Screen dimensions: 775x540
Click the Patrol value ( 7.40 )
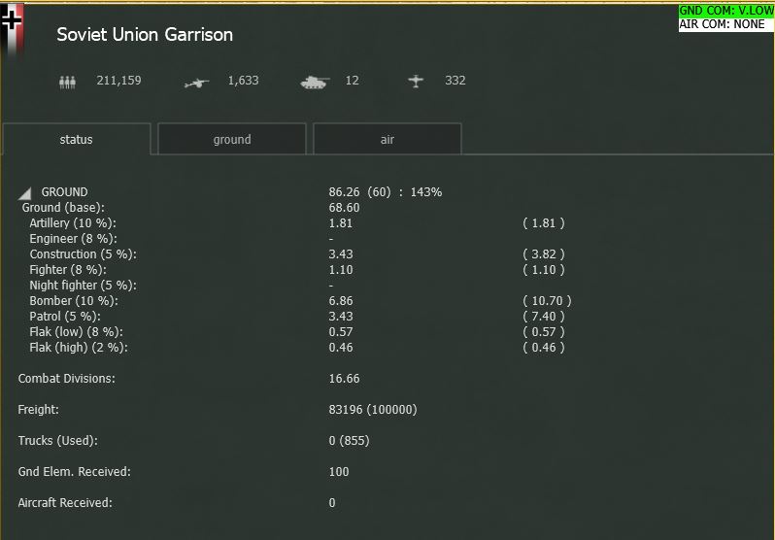pyautogui.click(x=544, y=317)
